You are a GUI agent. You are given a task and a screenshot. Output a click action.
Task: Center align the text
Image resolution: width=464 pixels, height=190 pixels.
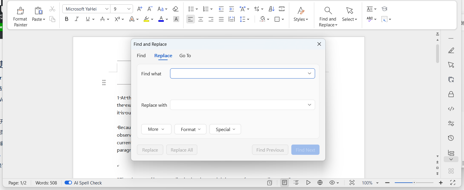[x=201, y=19]
